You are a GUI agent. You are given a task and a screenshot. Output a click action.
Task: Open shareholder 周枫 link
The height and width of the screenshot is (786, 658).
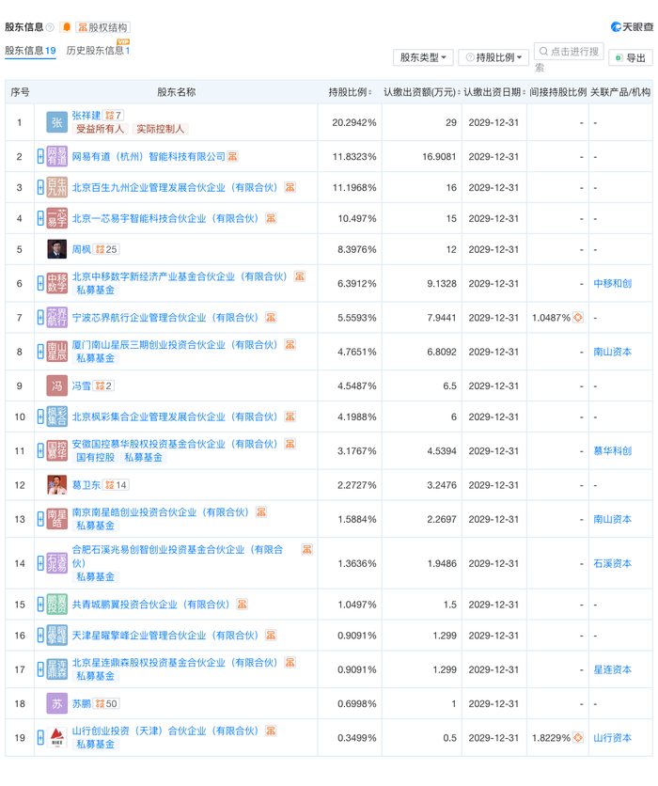click(x=82, y=250)
